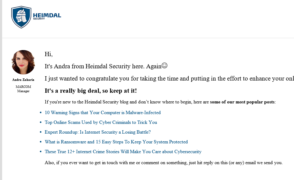Click the bullet beside What is Ransomware

41,142
